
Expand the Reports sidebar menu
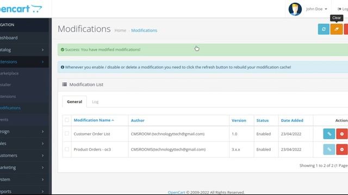[24, 191]
